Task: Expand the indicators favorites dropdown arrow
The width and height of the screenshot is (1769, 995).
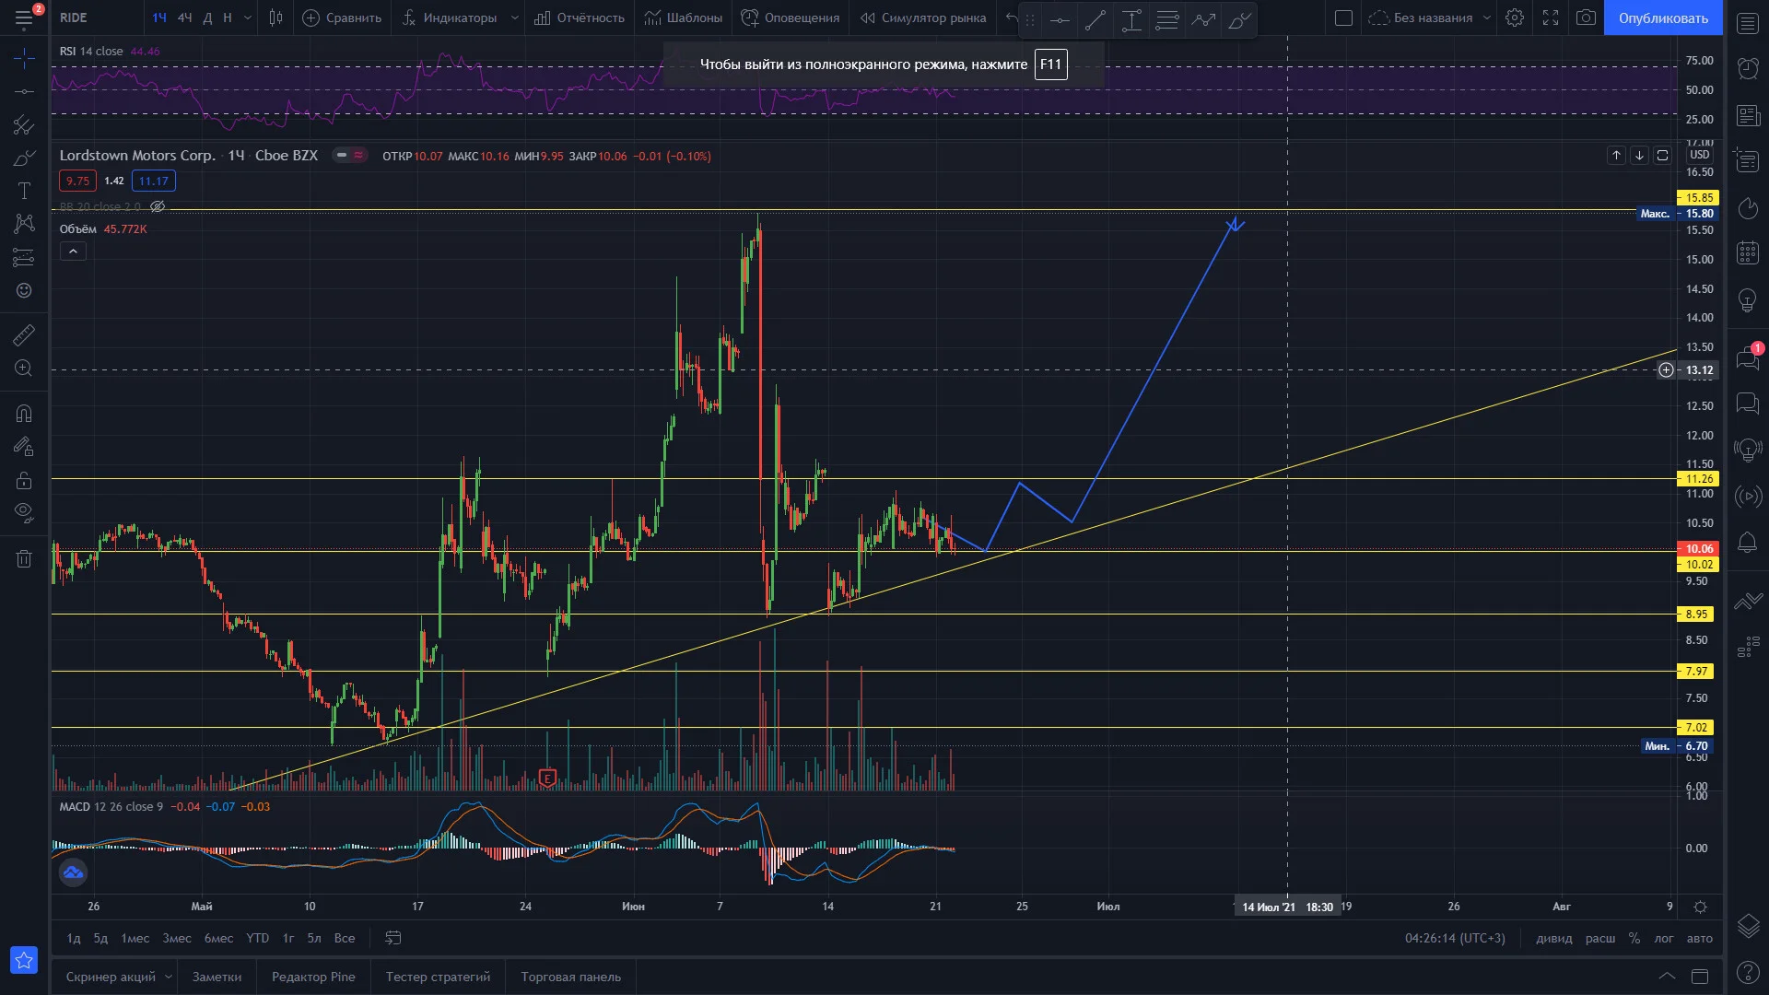Action: coord(514,18)
